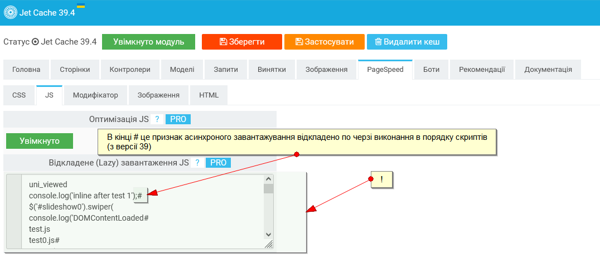Viewport: 600px width, 258px height.
Task: Open the Рекомендації tab
Action: pyautogui.click(x=482, y=70)
